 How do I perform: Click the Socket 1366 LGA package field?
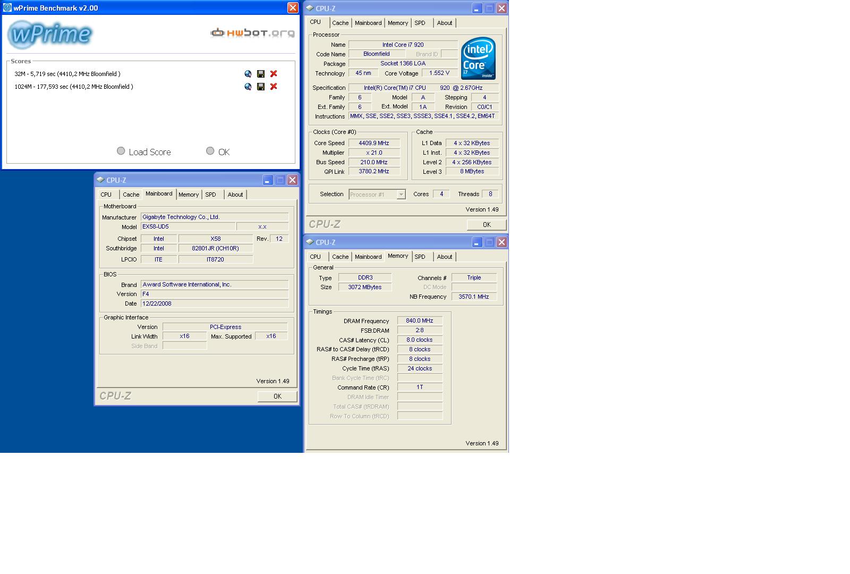click(x=403, y=64)
